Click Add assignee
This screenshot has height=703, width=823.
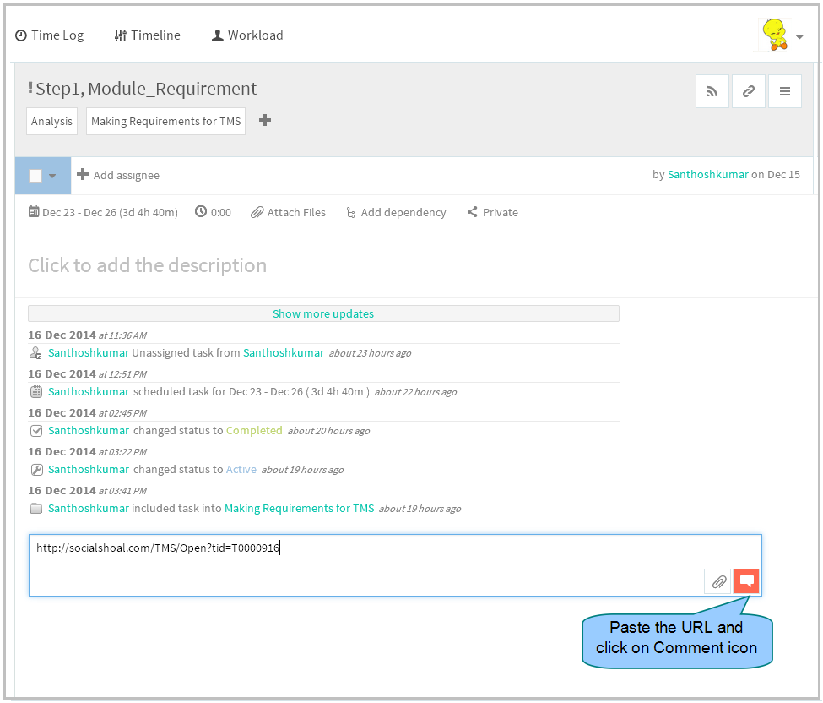(x=118, y=175)
